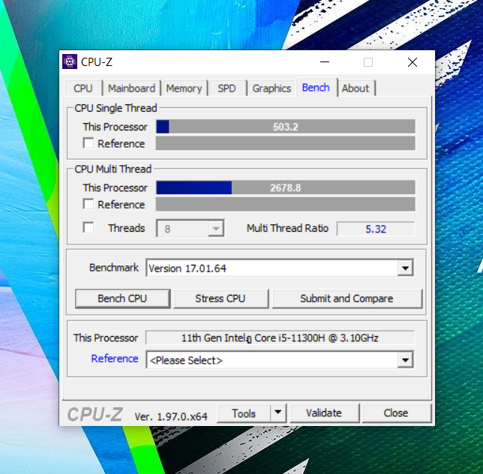483x474 pixels.
Task: Click the single thread Reference empty bar
Action: [x=286, y=143]
